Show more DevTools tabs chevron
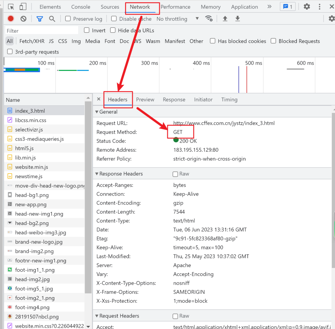The height and width of the screenshot is (329, 335). [x=270, y=6]
